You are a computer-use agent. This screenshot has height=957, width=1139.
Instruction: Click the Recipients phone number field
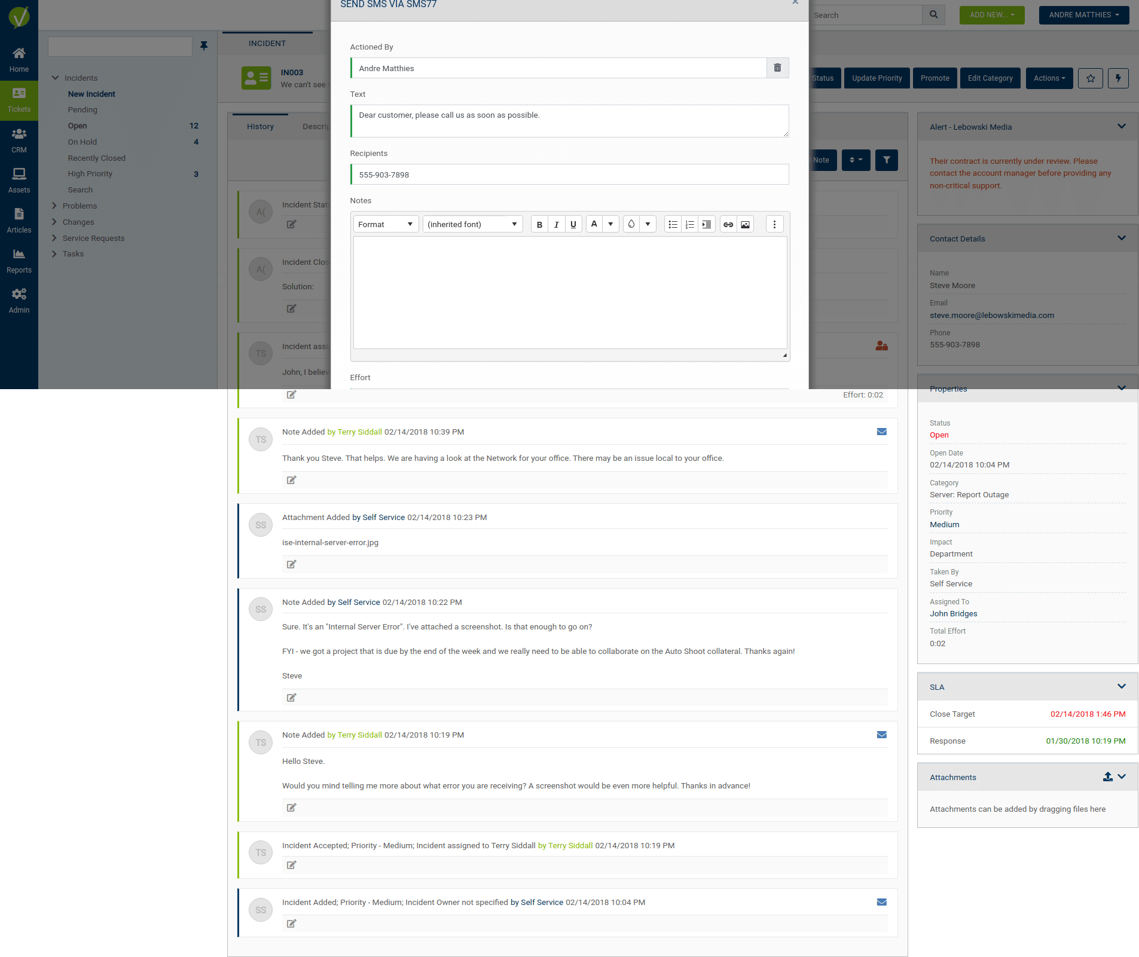point(569,175)
